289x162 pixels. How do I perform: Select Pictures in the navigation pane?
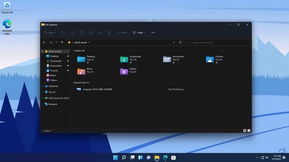[54, 71]
